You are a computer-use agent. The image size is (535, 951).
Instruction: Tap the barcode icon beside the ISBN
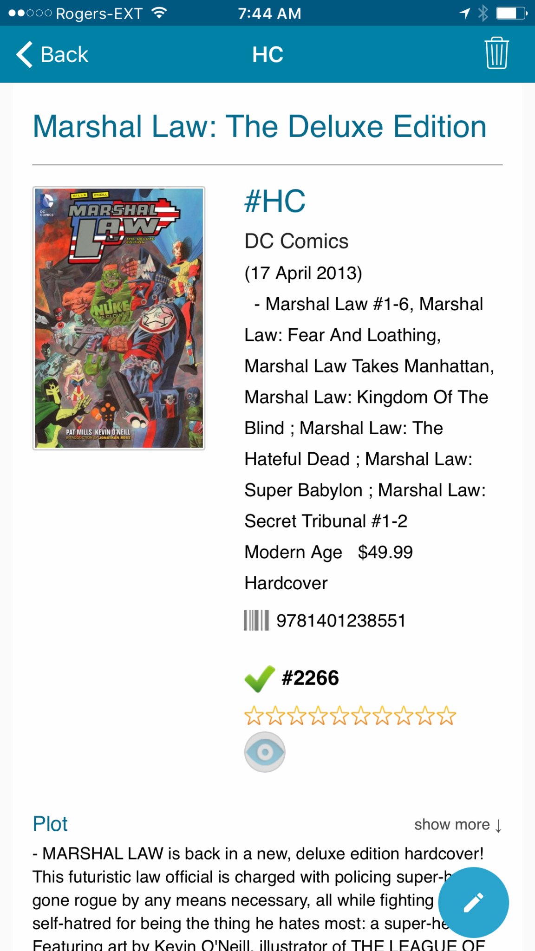pos(256,620)
